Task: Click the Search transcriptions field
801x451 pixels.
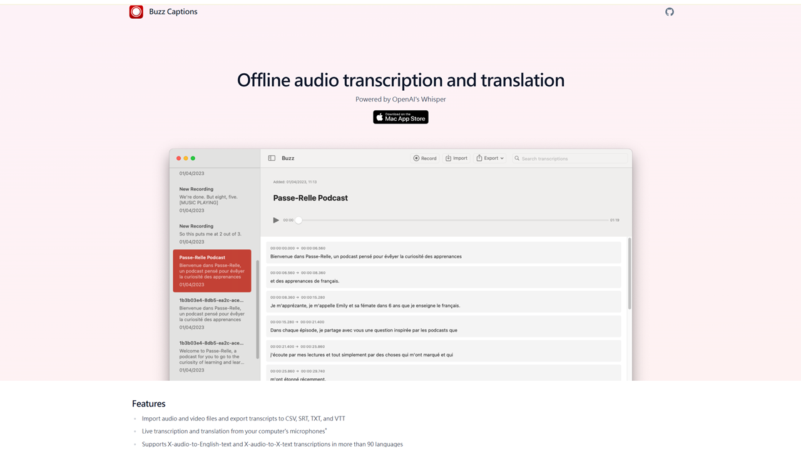Action: click(x=569, y=158)
